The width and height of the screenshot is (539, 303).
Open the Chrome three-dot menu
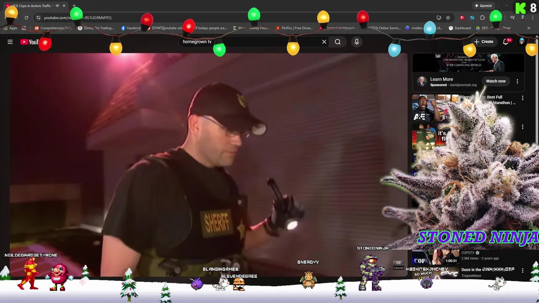coord(532,18)
